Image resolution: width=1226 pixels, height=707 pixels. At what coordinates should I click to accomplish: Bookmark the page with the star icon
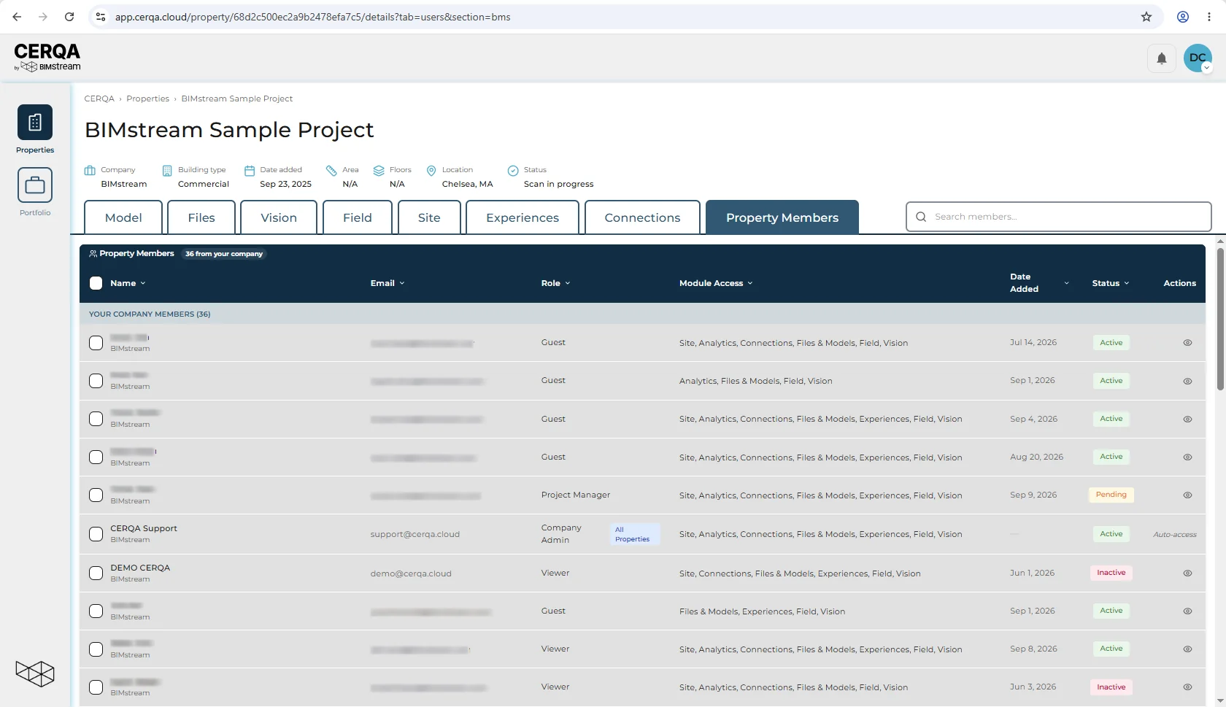pyautogui.click(x=1146, y=17)
